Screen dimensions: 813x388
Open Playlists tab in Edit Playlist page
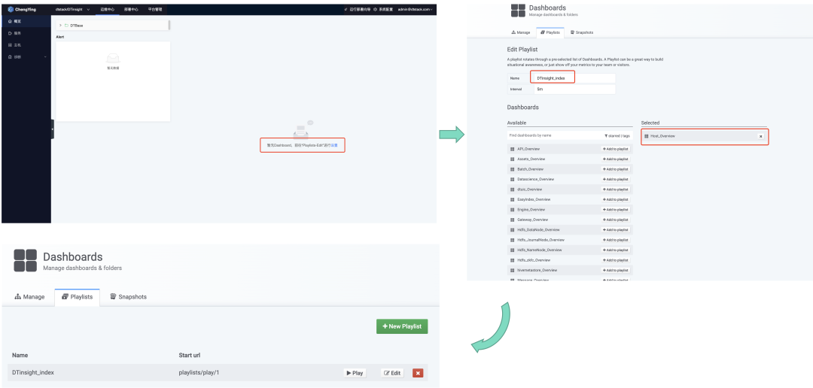tap(550, 32)
